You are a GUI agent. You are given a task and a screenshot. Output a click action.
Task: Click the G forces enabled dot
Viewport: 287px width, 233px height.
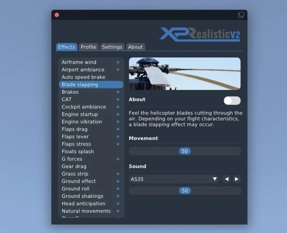[x=118, y=159]
